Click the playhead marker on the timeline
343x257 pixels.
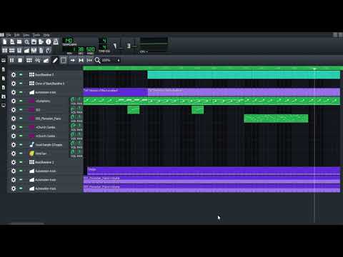314,69
